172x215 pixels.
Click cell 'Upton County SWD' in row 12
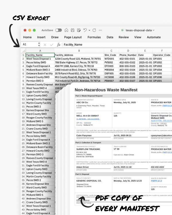40,95
